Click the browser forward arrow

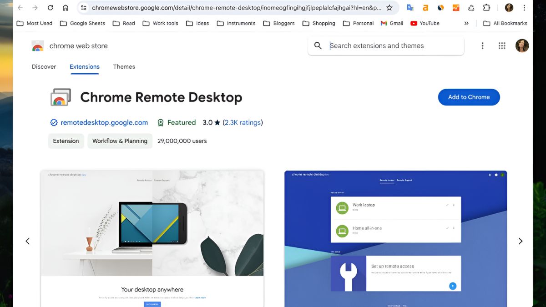pos(35,8)
